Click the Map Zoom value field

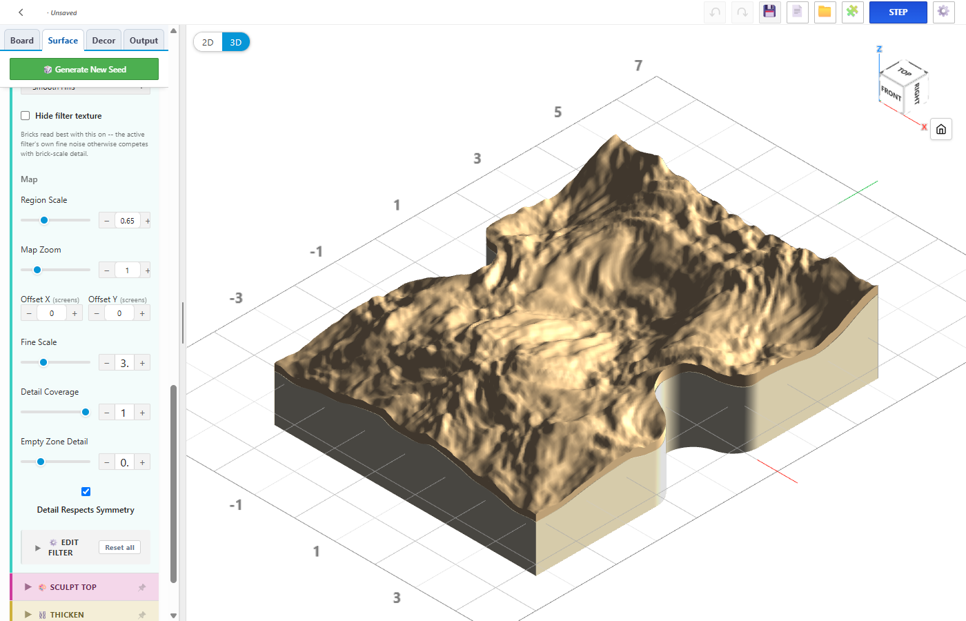[128, 270]
